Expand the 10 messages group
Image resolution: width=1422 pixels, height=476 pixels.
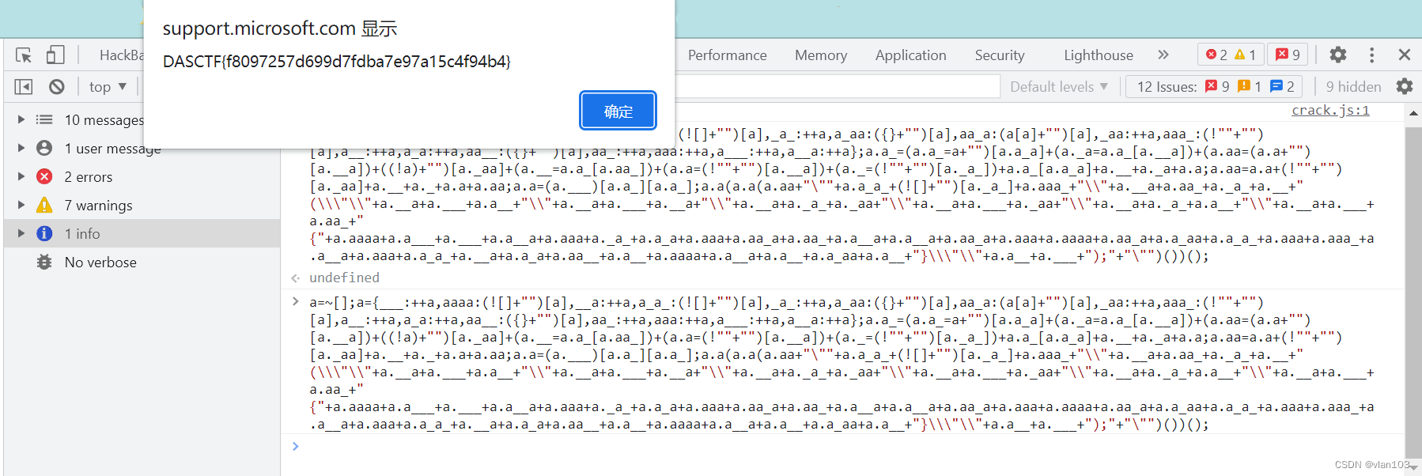pyautogui.click(x=21, y=120)
